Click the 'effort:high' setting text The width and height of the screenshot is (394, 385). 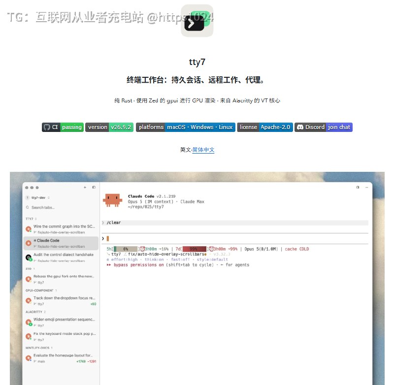[125, 259]
